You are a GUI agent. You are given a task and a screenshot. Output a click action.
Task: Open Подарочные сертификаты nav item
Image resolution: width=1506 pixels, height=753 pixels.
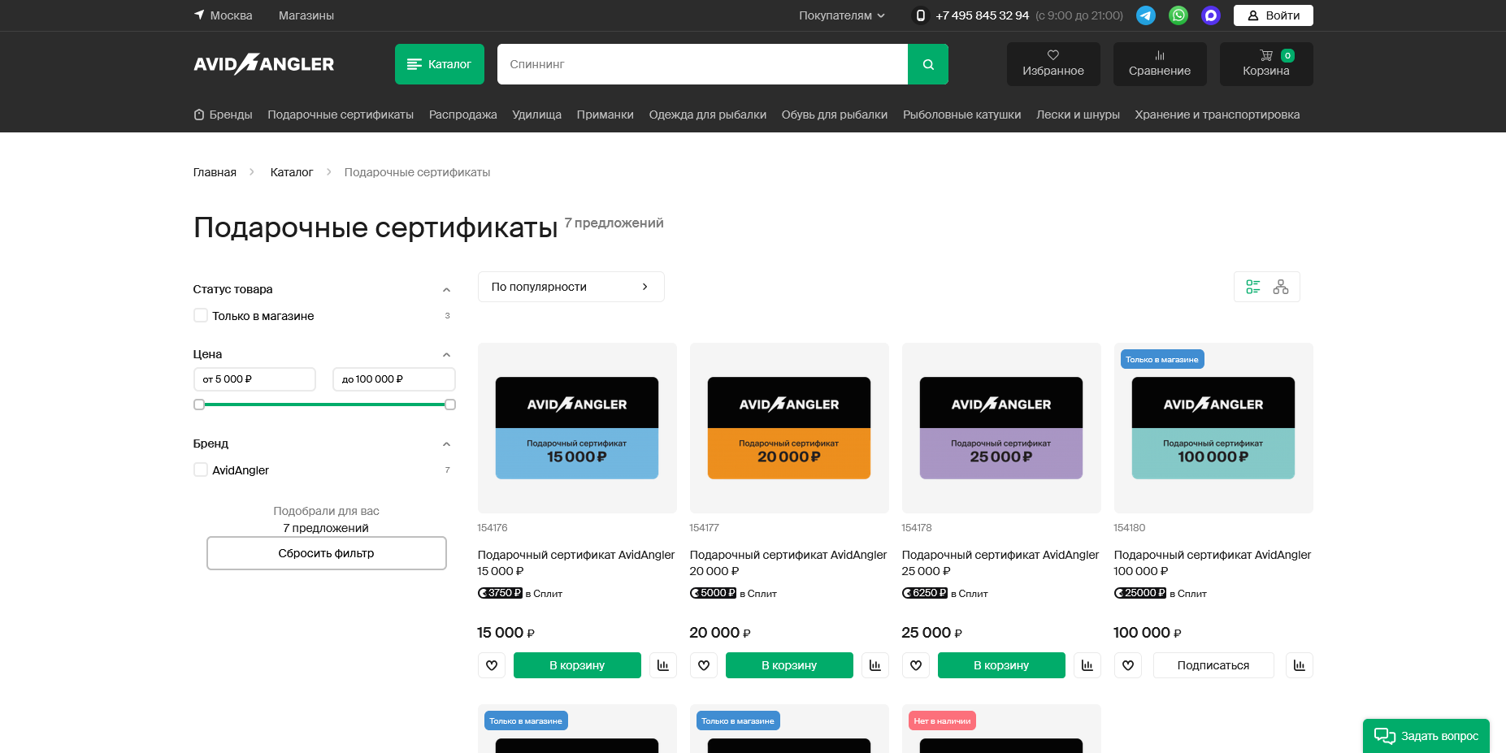coord(341,115)
